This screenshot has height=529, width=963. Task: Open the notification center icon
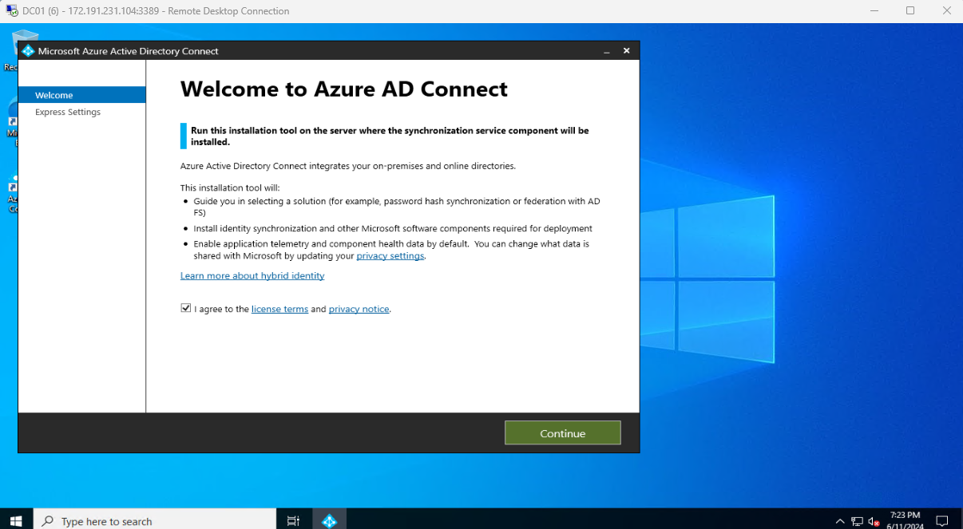pyautogui.click(x=942, y=521)
